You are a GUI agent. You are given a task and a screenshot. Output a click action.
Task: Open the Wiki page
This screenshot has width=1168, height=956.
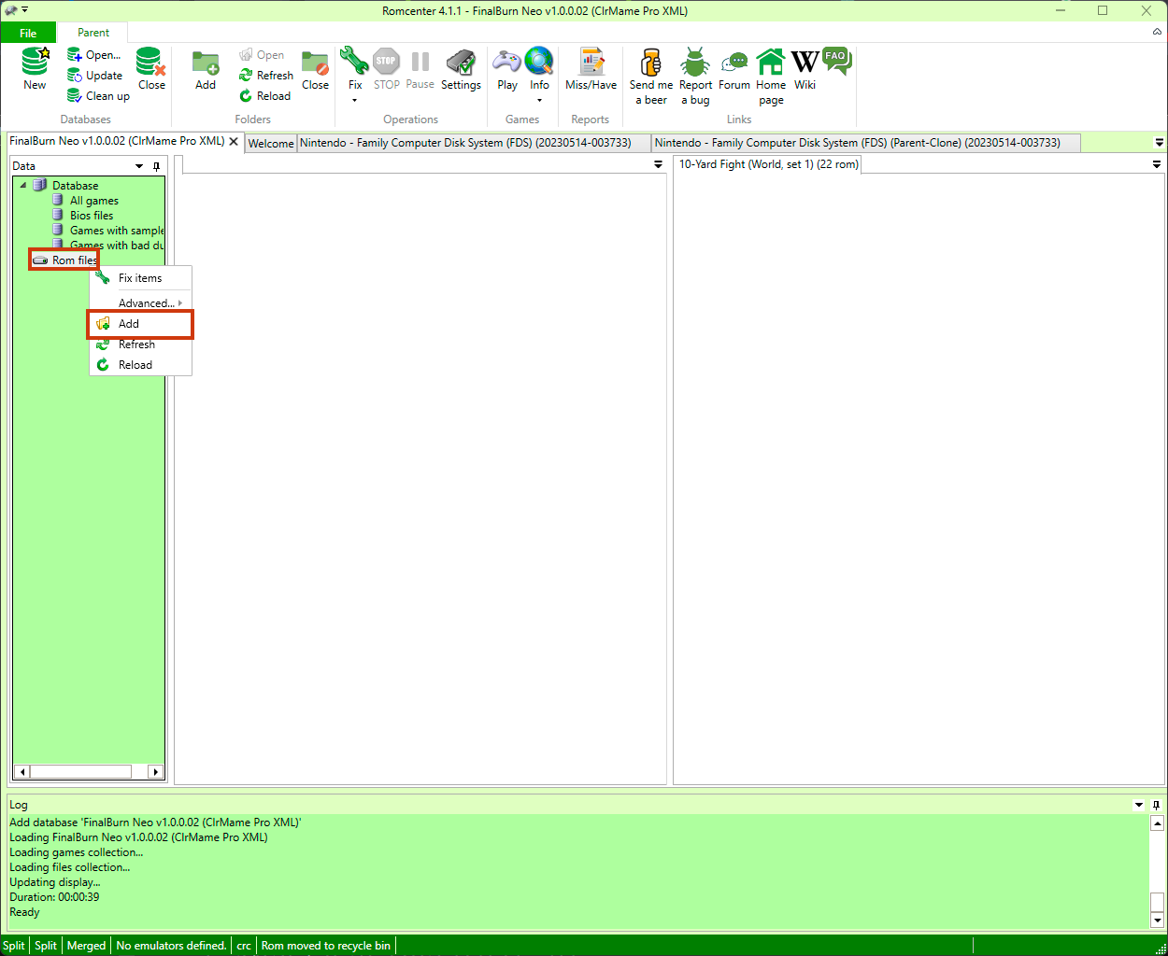point(805,70)
